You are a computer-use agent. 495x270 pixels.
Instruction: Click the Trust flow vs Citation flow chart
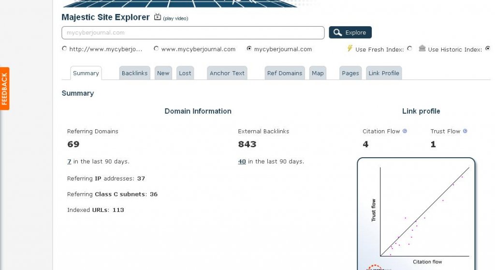[416, 213]
